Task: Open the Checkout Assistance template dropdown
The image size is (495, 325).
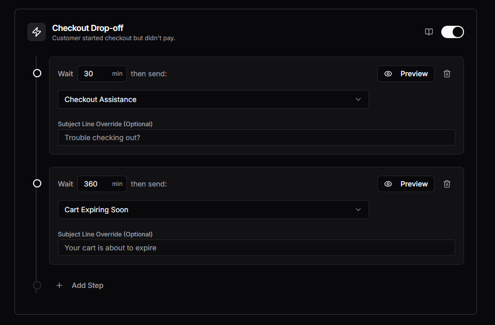Action: pyautogui.click(x=213, y=99)
